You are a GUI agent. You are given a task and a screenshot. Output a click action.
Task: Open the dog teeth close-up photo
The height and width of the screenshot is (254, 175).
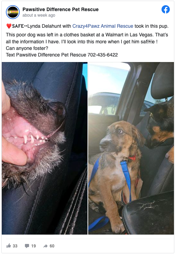point(45,148)
